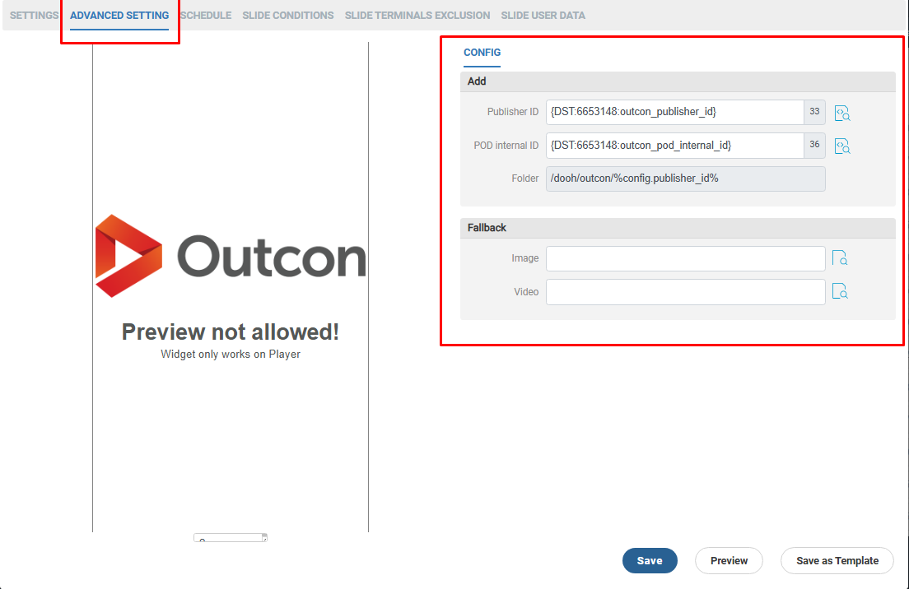
Task: Open data source picker beside POD internal ID
Action: tap(841, 146)
